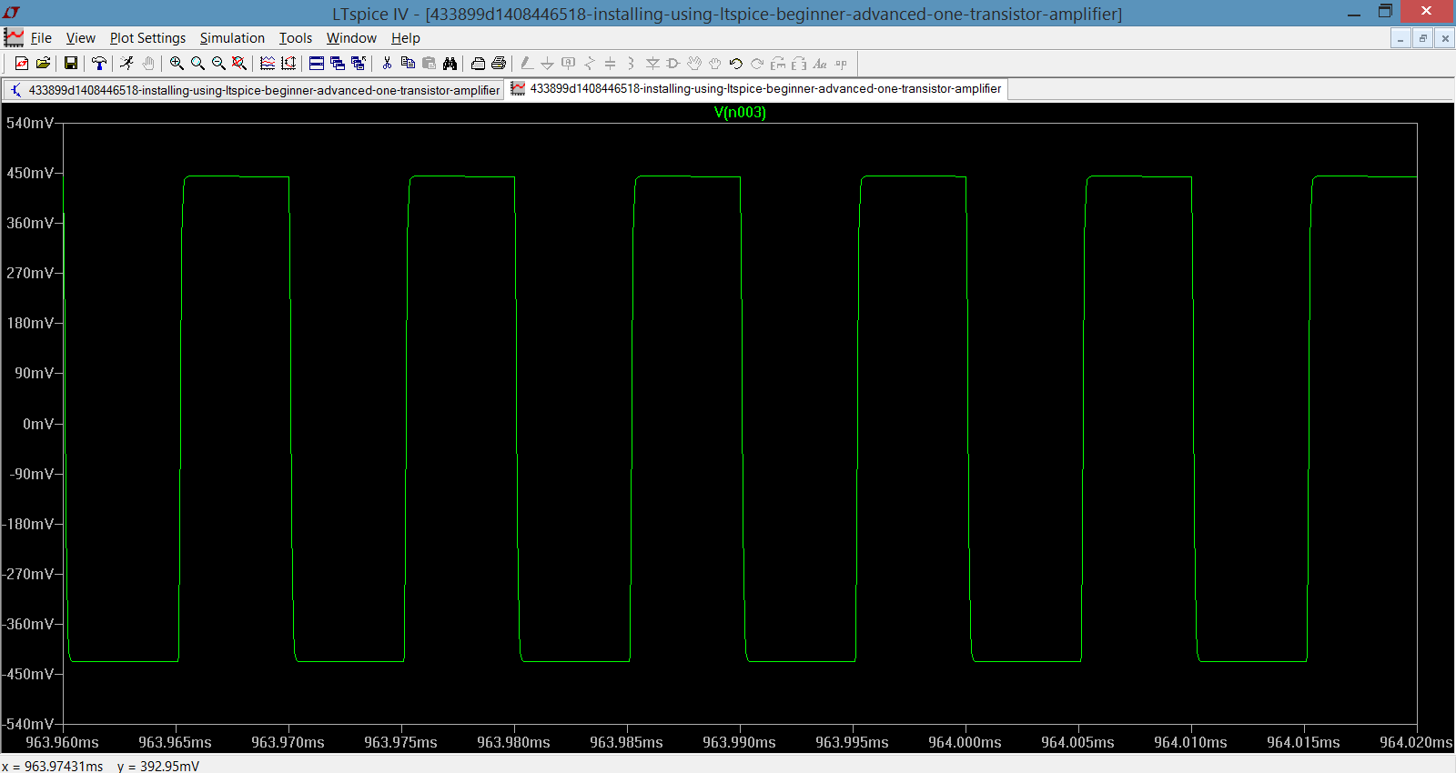Click the Label Net icon
Screen dimensions: 1456x773
[568, 63]
